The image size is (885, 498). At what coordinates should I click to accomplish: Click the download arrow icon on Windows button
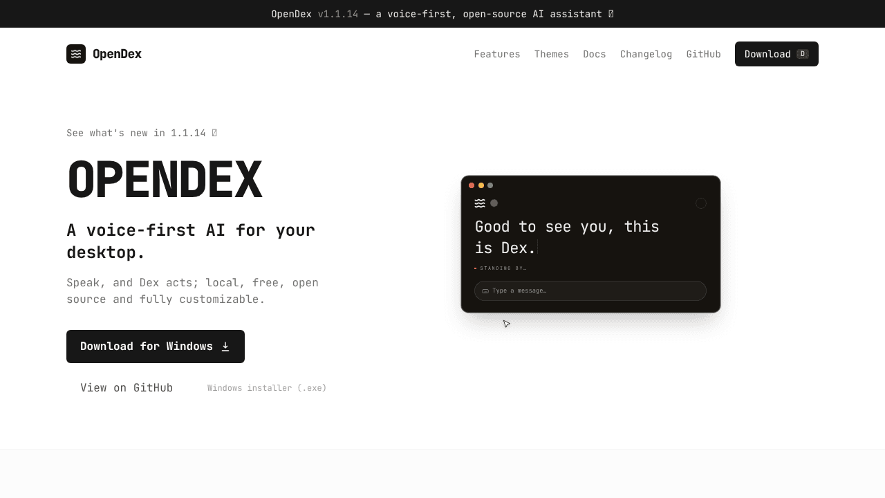pyautogui.click(x=225, y=347)
